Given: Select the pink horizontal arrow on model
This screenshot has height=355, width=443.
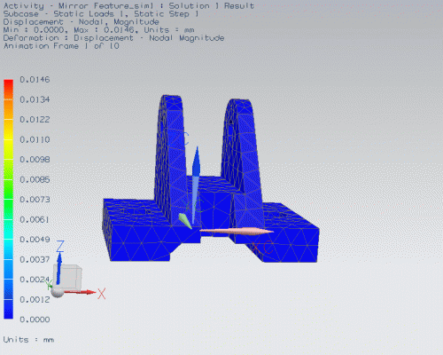Looking at the screenshot, I should pyautogui.click(x=237, y=231).
